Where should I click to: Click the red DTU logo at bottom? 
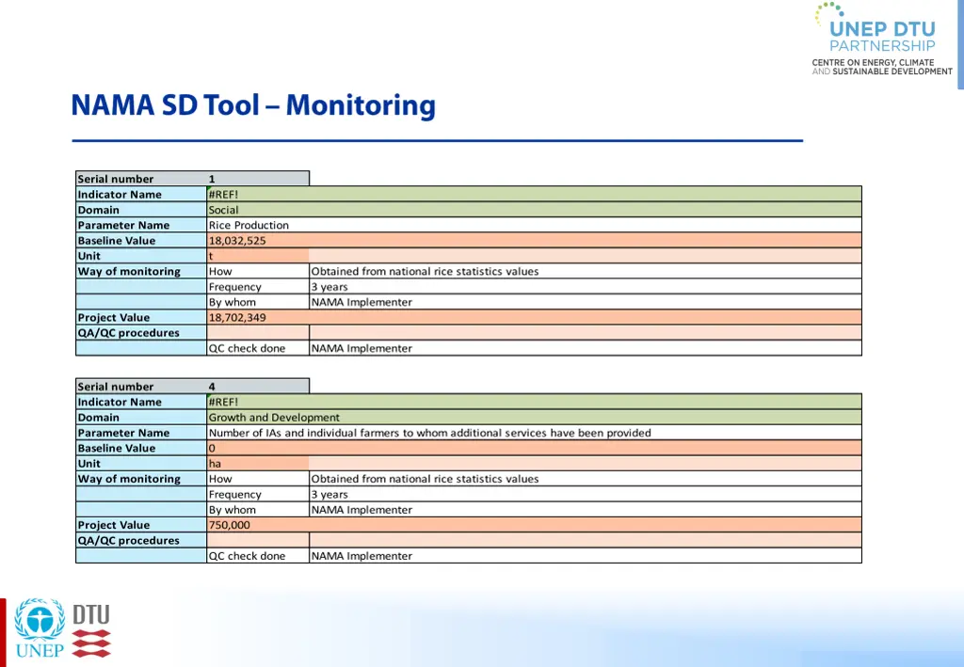[91, 629]
